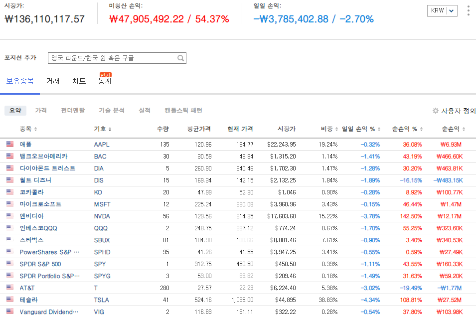476x320 pixels.
Task: Open the 코카콜라 stock link
Action: [x=31, y=192]
